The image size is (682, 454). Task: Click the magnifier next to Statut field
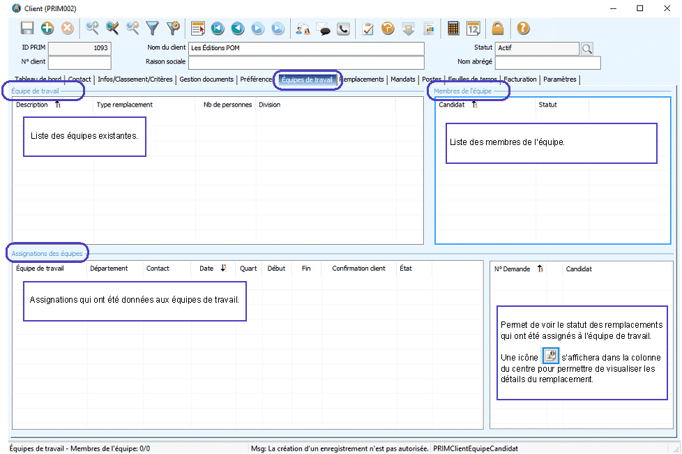point(587,49)
